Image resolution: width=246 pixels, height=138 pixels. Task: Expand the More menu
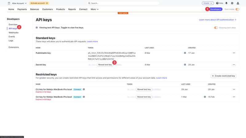[95, 9]
